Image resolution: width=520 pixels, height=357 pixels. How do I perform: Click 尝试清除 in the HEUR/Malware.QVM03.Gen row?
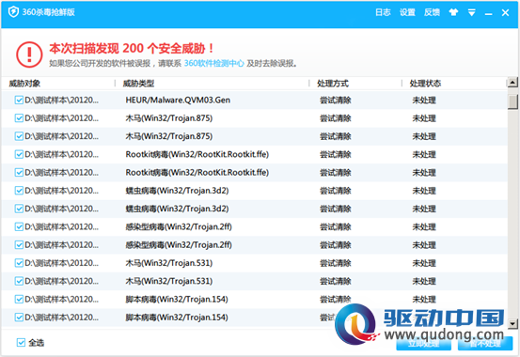(336, 101)
